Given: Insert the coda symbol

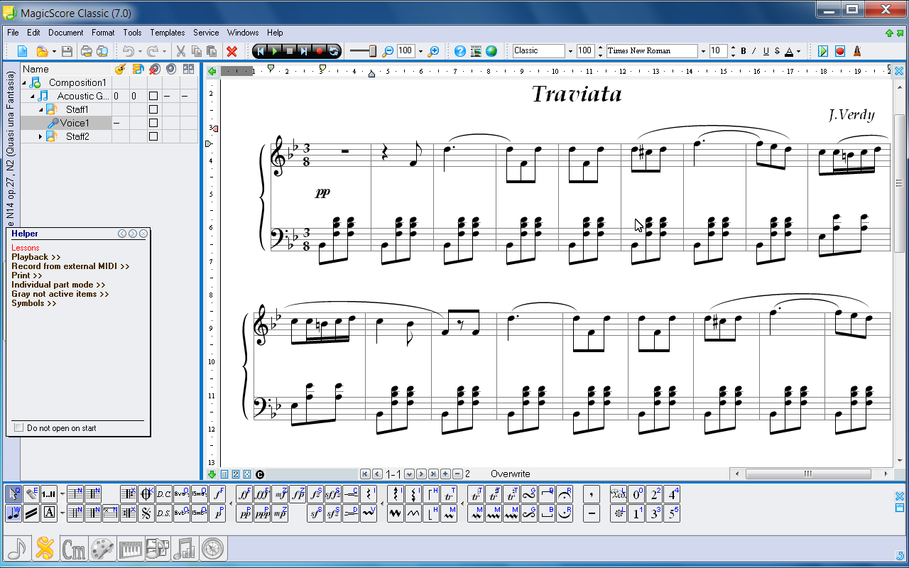Looking at the screenshot, I should coord(146,494).
